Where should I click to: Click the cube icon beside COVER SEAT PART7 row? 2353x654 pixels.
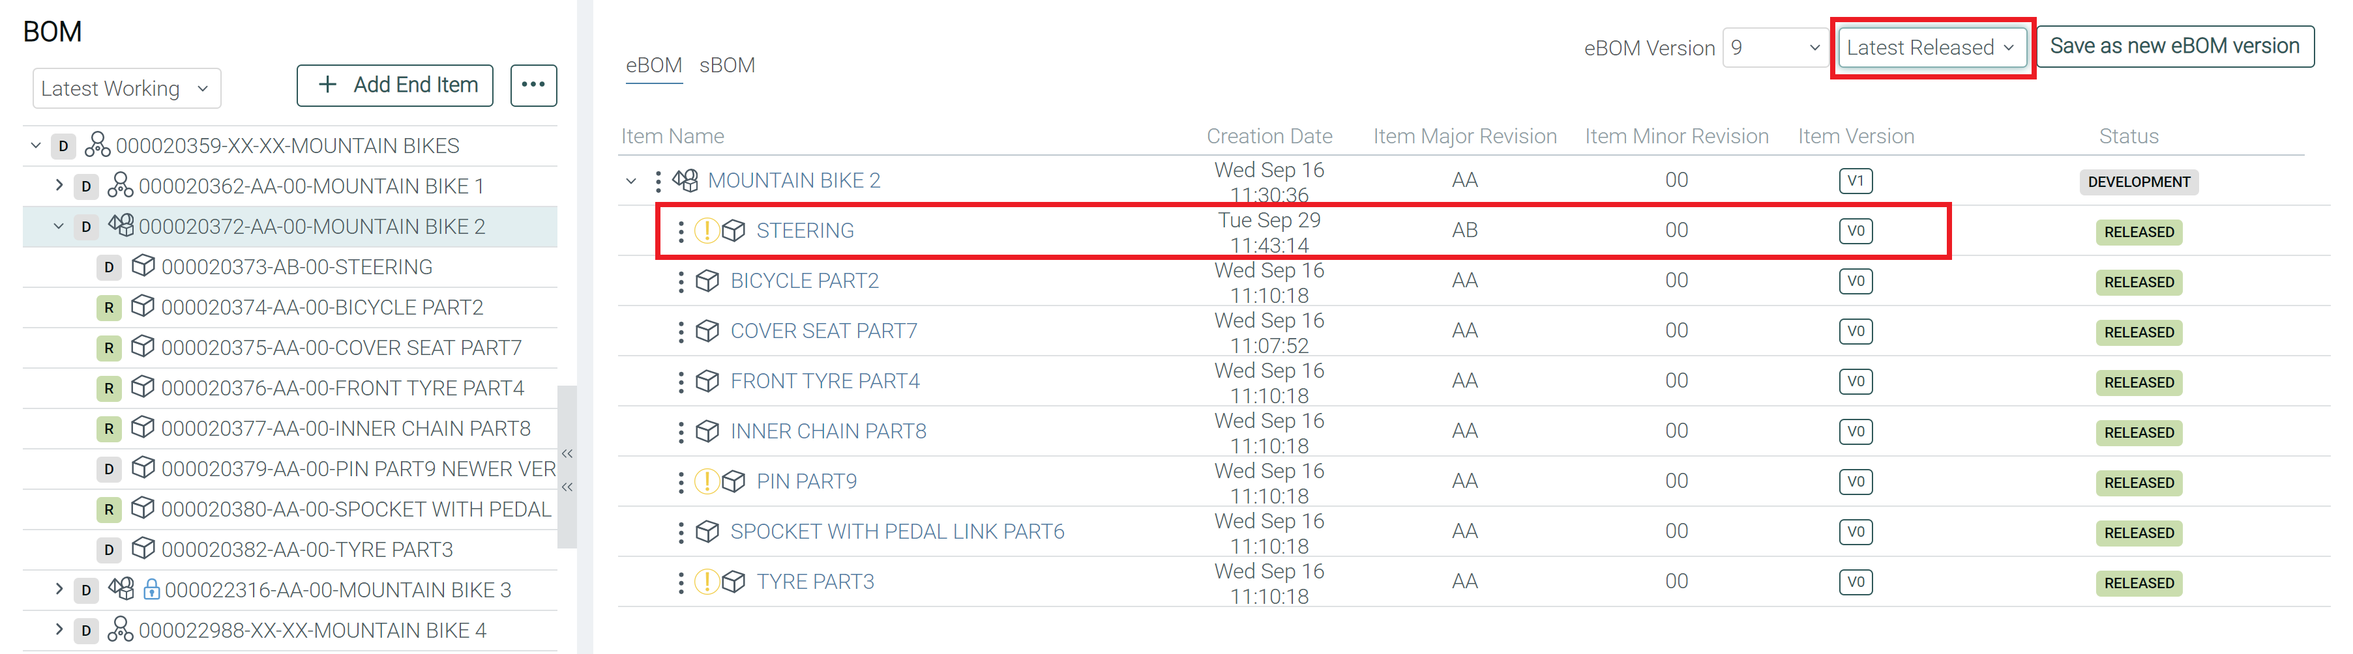click(x=708, y=332)
